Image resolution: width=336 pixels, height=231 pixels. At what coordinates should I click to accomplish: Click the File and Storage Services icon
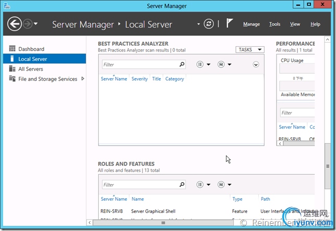pos(12,79)
